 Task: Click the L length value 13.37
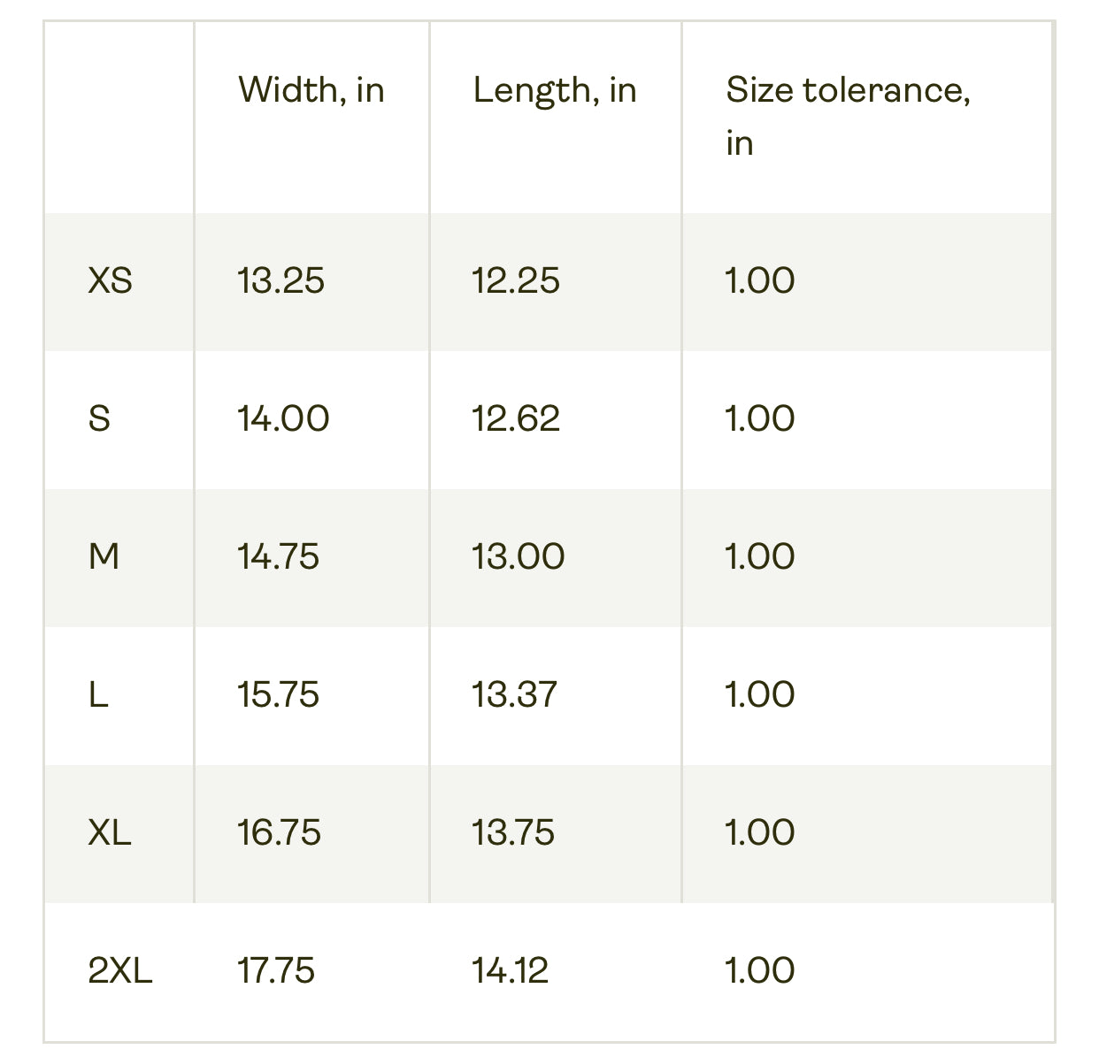tap(514, 694)
